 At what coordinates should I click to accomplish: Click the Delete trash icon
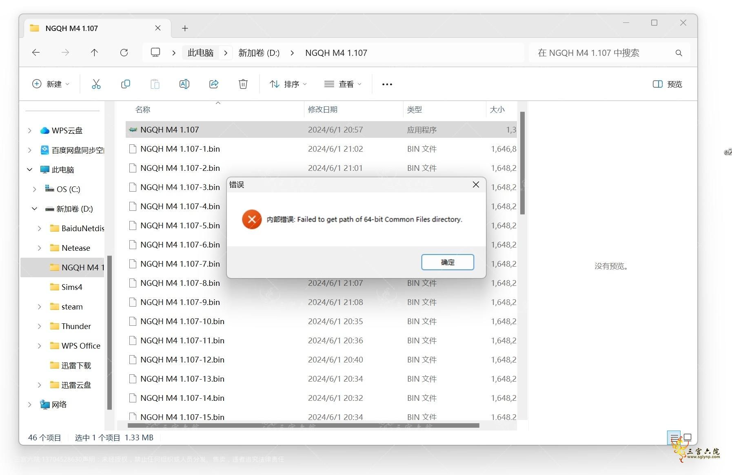tap(243, 84)
